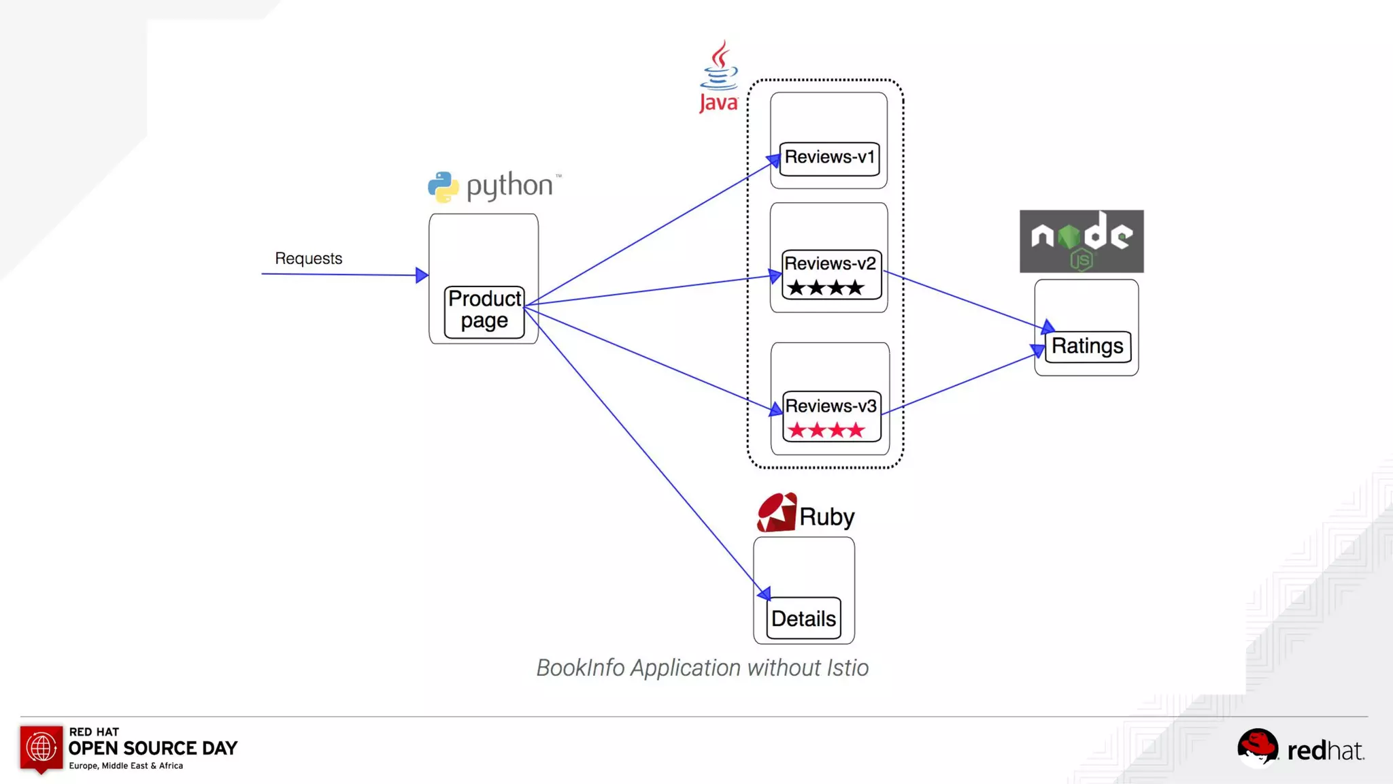
Task: Select the Product page box
Action: tap(484, 312)
